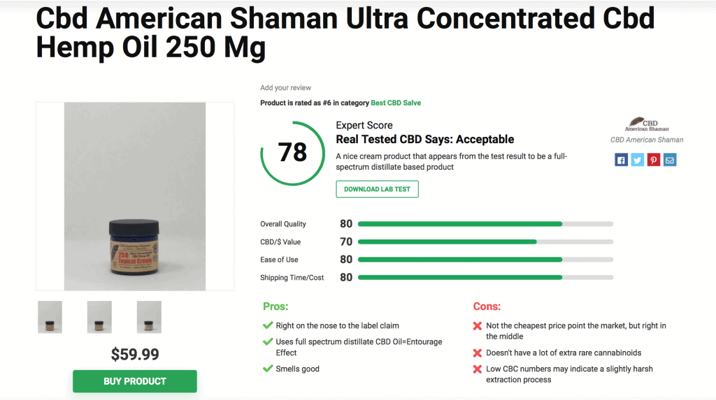Click the CBD/$ Value rating bar
716x400 pixels.
tap(485, 242)
